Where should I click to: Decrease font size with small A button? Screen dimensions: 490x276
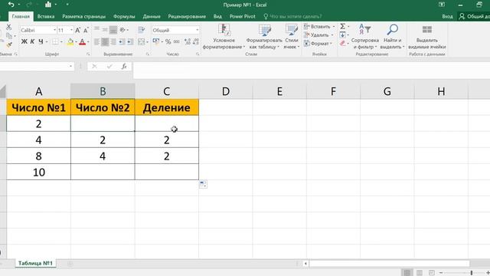(x=86, y=30)
